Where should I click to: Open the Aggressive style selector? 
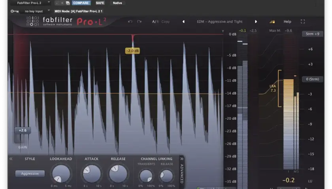30,174
